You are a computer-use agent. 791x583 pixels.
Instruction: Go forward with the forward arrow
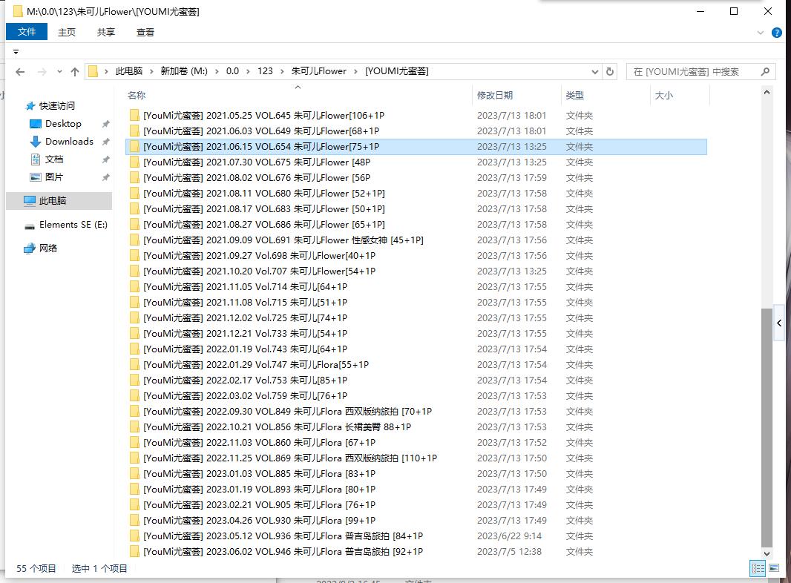coord(42,72)
